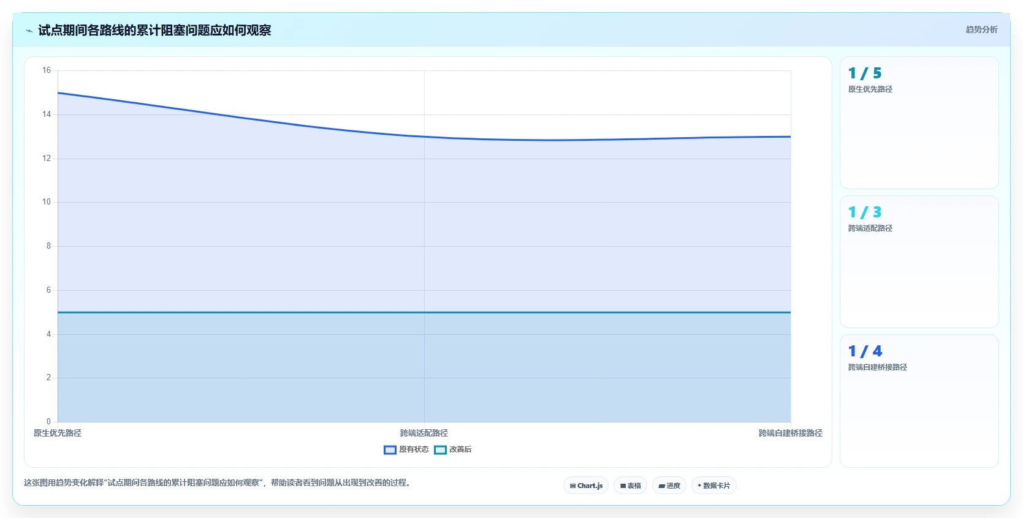1023x518 pixels.
Task: Click the 数据卡片 tag button
Action: (x=714, y=486)
